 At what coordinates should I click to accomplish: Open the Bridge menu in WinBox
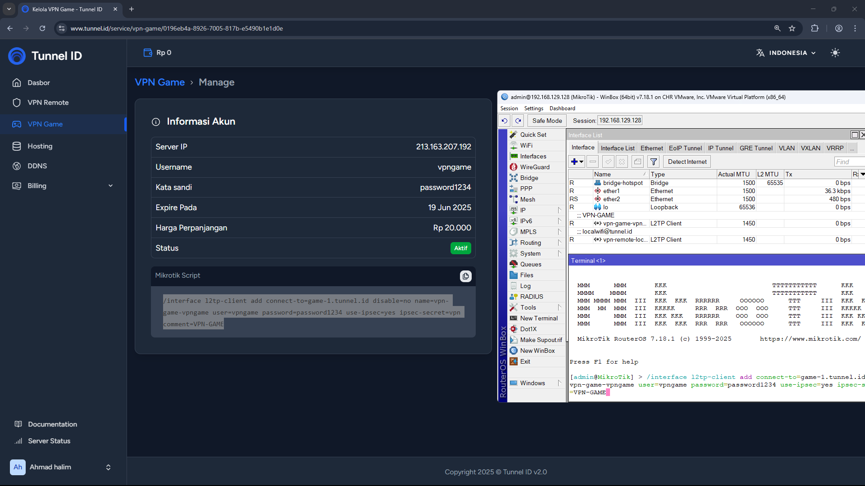coord(529,178)
